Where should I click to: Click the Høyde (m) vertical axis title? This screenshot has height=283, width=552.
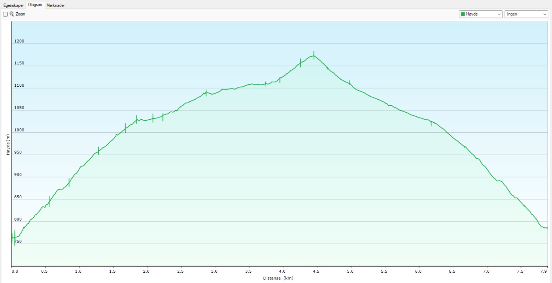click(x=8, y=145)
